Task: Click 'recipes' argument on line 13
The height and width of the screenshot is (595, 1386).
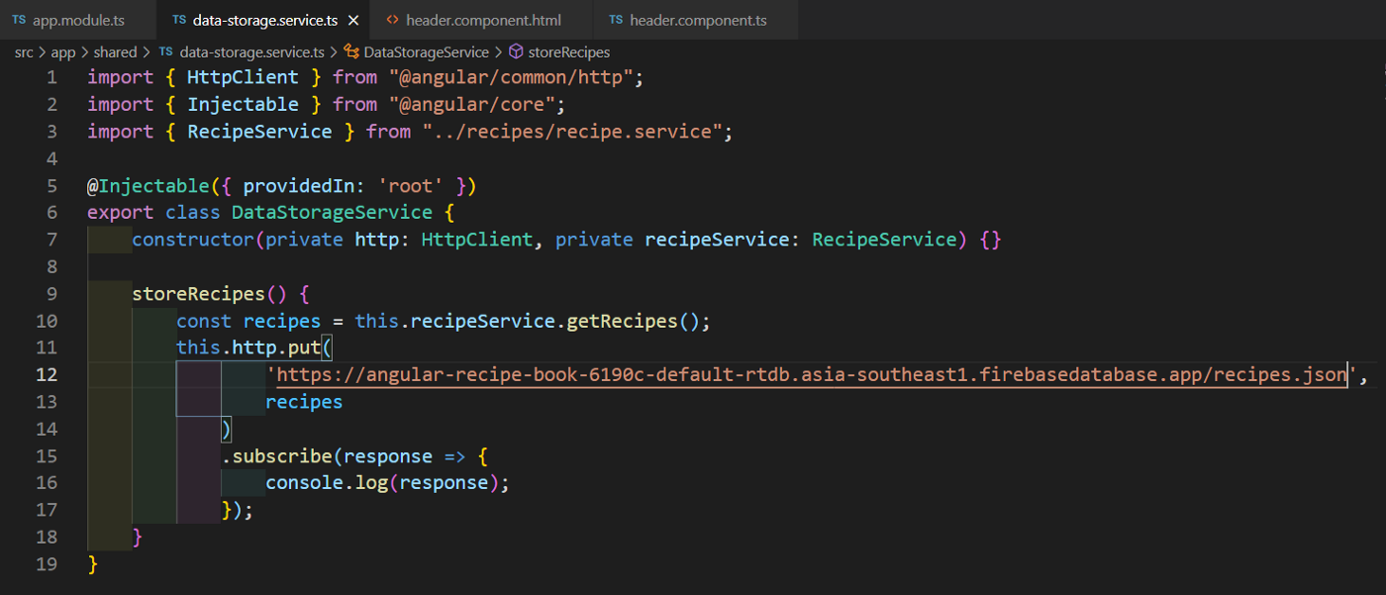Action: click(x=304, y=402)
